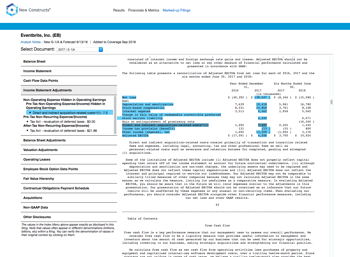Image resolution: width=350 pixels, height=257 pixels.
Task: Click Added to Coverage Sep 2018 text
Action: coord(114,42)
